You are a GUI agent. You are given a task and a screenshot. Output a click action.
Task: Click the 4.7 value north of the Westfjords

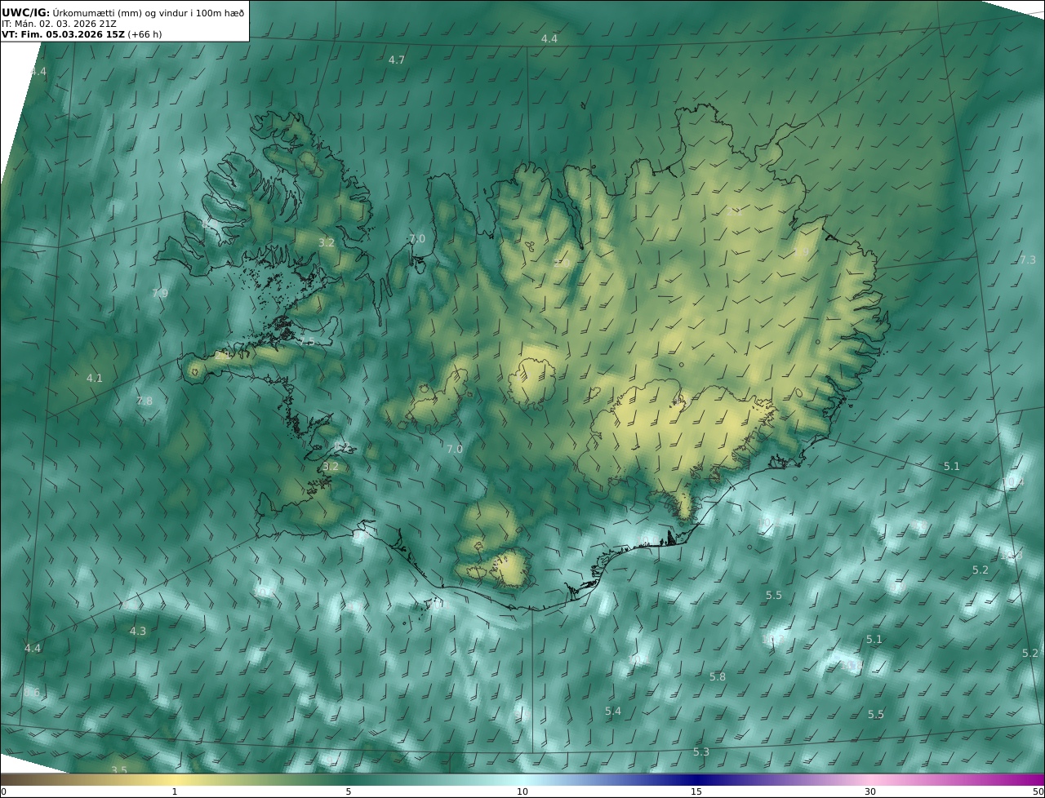[x=397, y=60]
